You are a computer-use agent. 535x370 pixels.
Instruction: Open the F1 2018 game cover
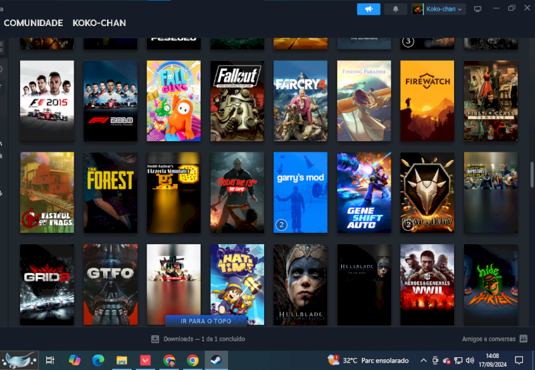coord(110,100)
